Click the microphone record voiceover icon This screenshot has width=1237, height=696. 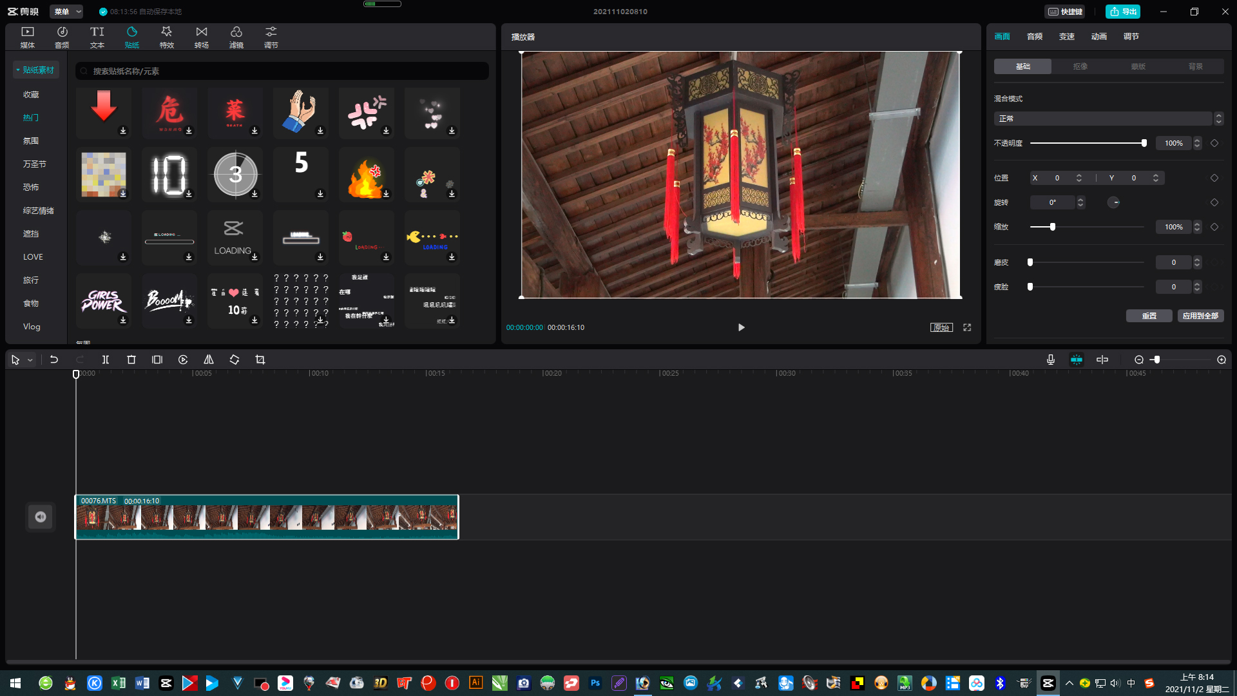click(1051, 360)
